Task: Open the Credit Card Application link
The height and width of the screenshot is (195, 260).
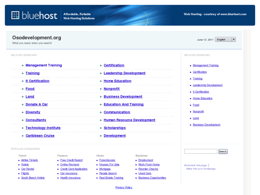Action: [x=74, y=169]
